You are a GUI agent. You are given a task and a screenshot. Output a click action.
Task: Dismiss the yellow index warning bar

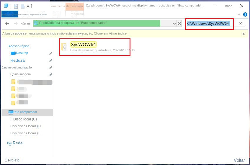pyautogui.click(x=244, y=34)
